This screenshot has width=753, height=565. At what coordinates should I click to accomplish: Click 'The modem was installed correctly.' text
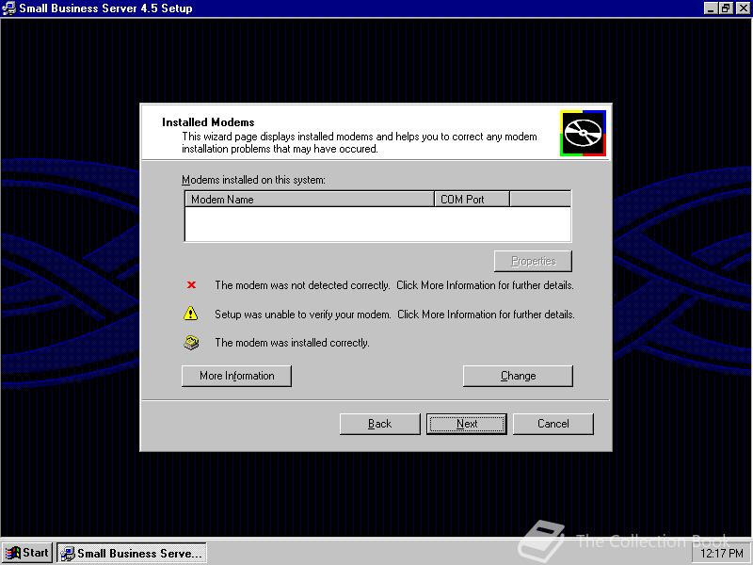(292, 343)
